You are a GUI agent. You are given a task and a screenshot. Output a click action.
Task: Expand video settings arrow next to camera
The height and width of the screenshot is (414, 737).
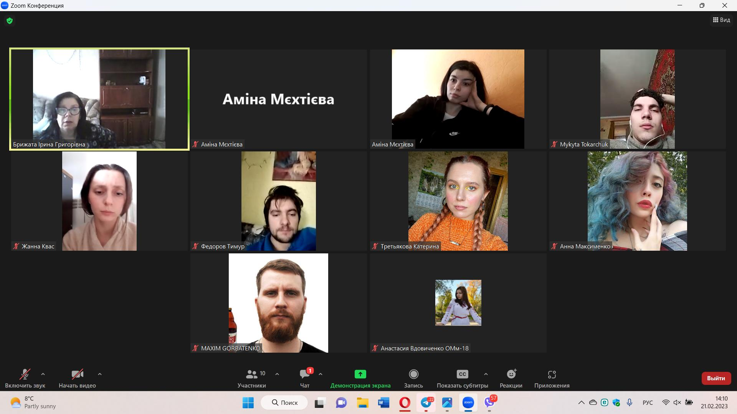click(100, 374)
